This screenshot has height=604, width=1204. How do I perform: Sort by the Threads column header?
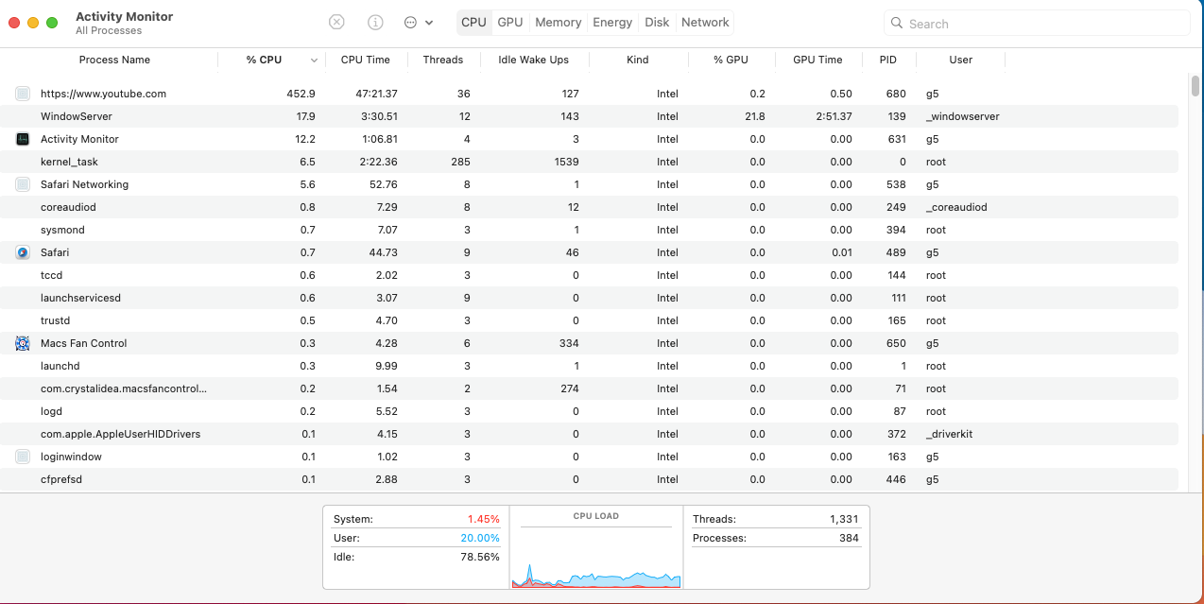click(442, 60)
